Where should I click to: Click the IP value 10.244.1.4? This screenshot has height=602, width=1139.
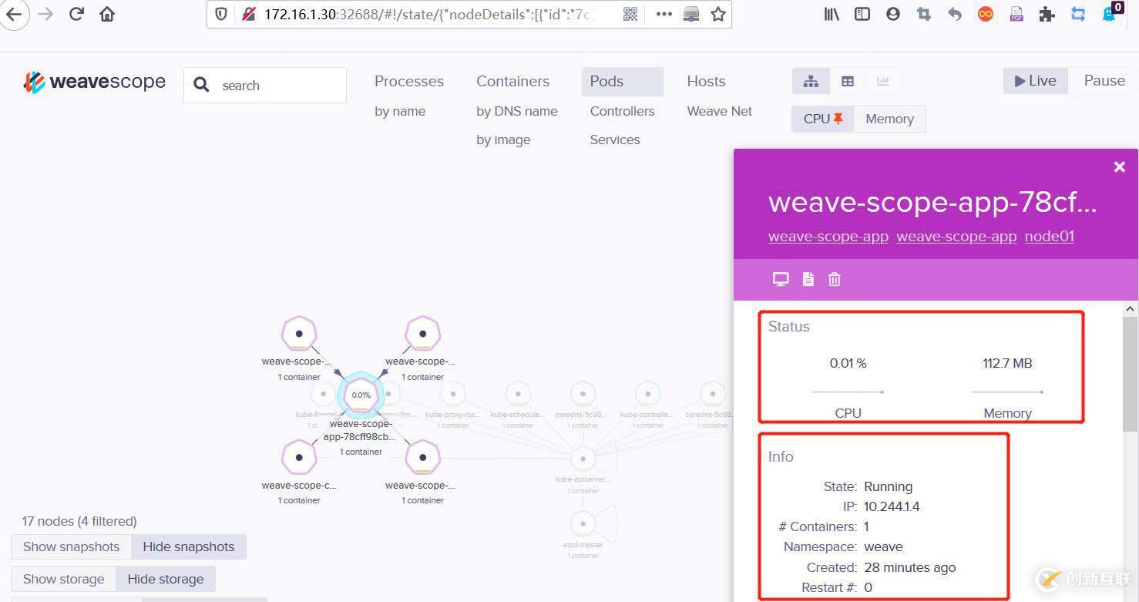(892, 506)
